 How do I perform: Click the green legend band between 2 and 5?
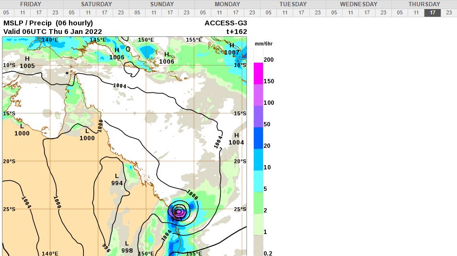258,203
